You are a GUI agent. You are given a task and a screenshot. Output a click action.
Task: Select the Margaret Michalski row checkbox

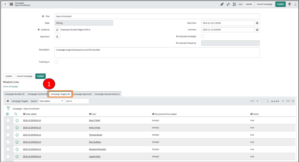tap(8, 150)
